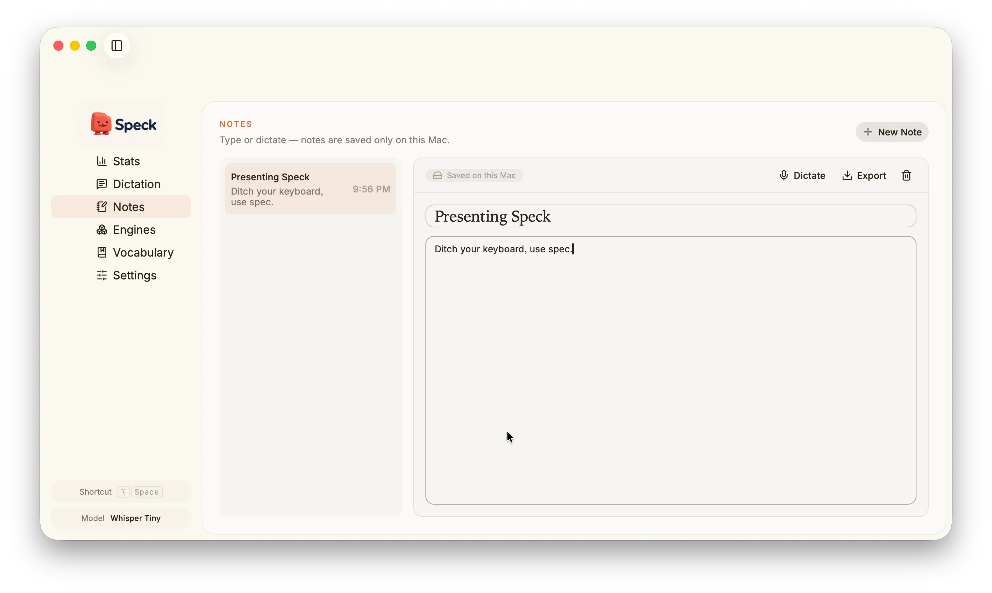The image size is (992, 593).
Task: Select the Presenting Speck note card
Action: point(310,189)
